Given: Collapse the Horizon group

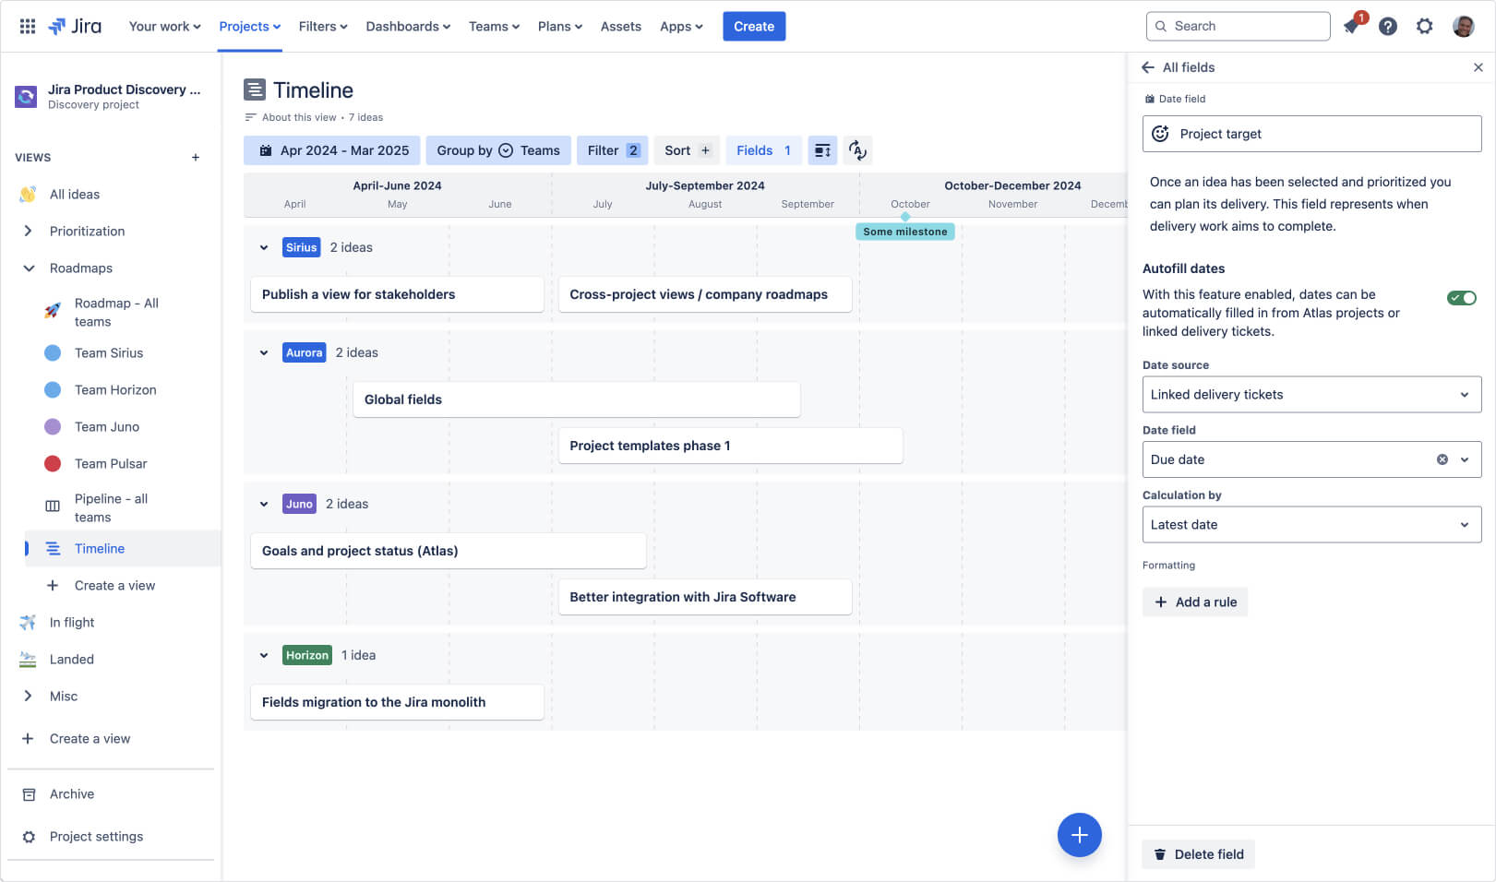Looking at the screenshot, I should tap(264, 655).
